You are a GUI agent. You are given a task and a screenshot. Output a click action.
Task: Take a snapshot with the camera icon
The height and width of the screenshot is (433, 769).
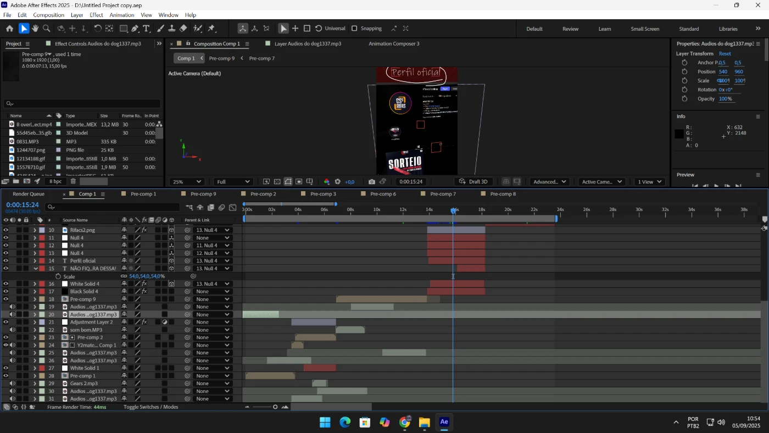click(x=372, y=182)
